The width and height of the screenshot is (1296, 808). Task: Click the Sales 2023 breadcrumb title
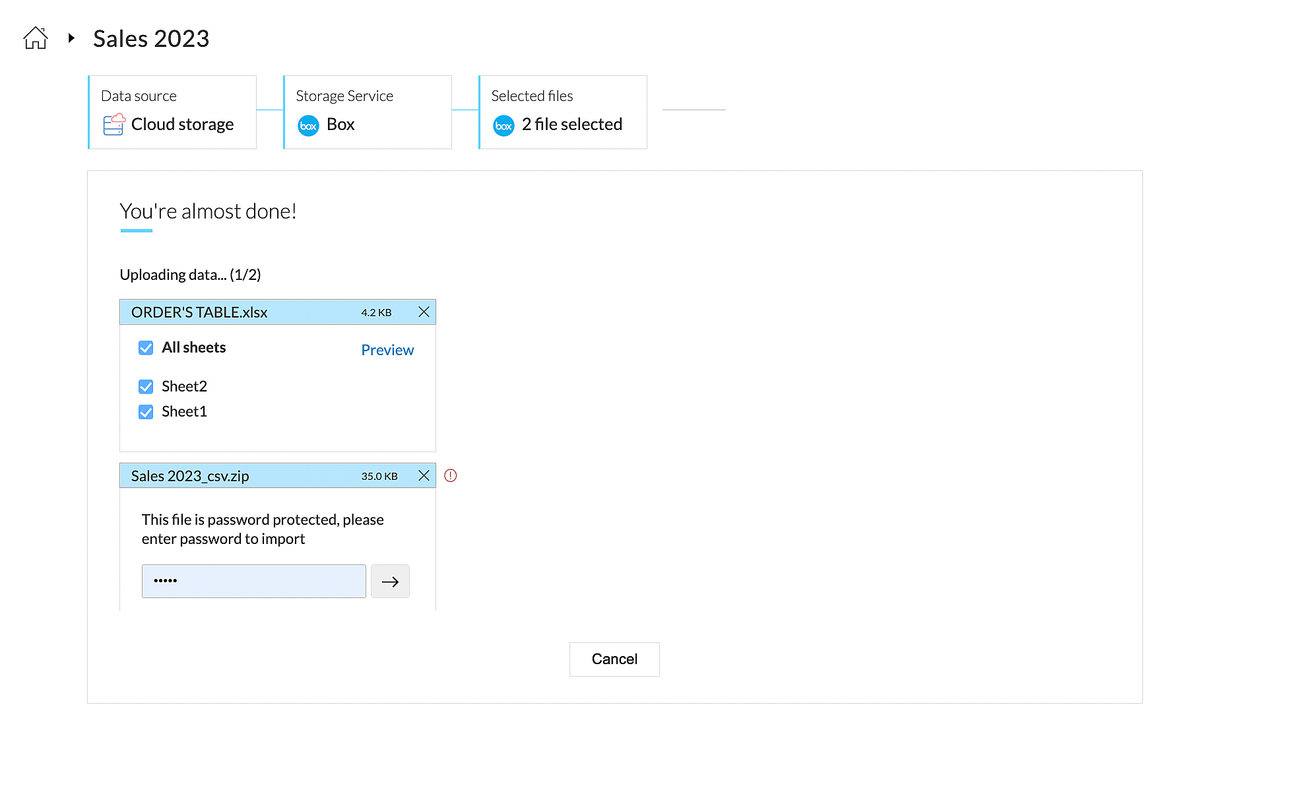(x=151, y=38)
